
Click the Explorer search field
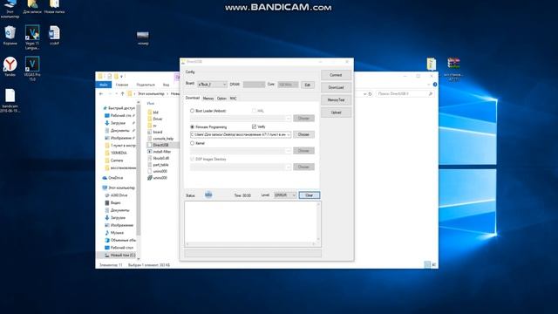click(x=405, y=93)
